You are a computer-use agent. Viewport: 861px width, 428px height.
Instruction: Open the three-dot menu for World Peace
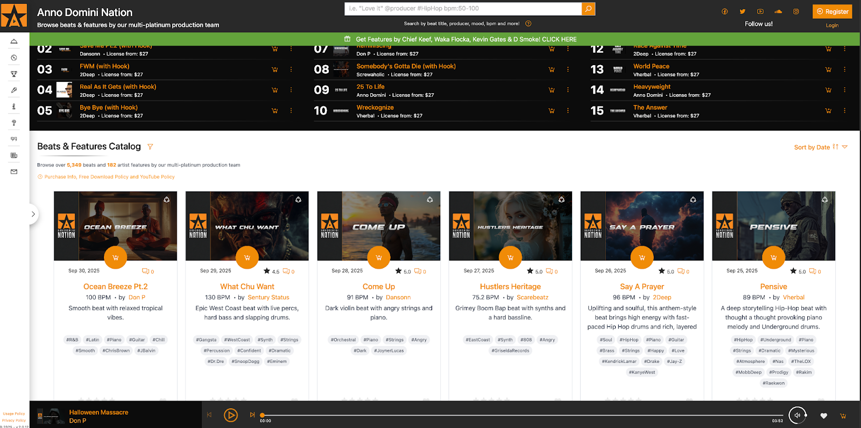(x=844, y=69)
